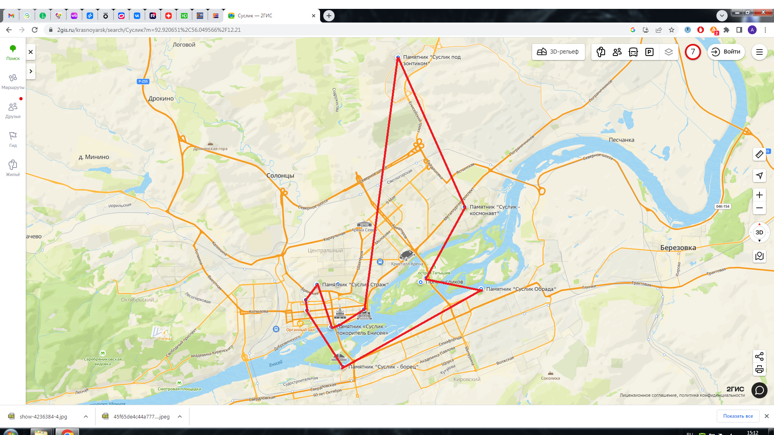Close the downloads bar
Image resolution: width=774 pixels, height=435 pixels.
[767, 416]
